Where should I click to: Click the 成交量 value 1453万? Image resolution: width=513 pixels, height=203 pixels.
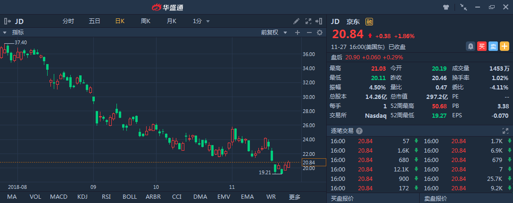(x=499, y=68)
